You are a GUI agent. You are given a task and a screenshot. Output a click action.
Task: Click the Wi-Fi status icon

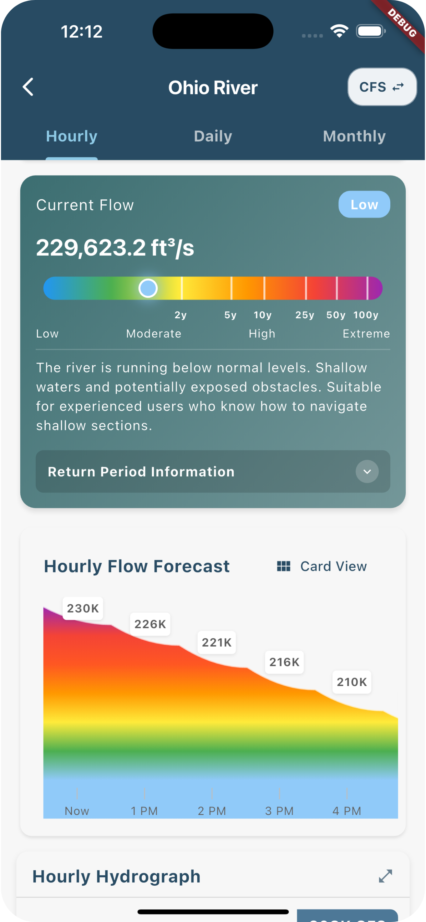tap(339, 31)
